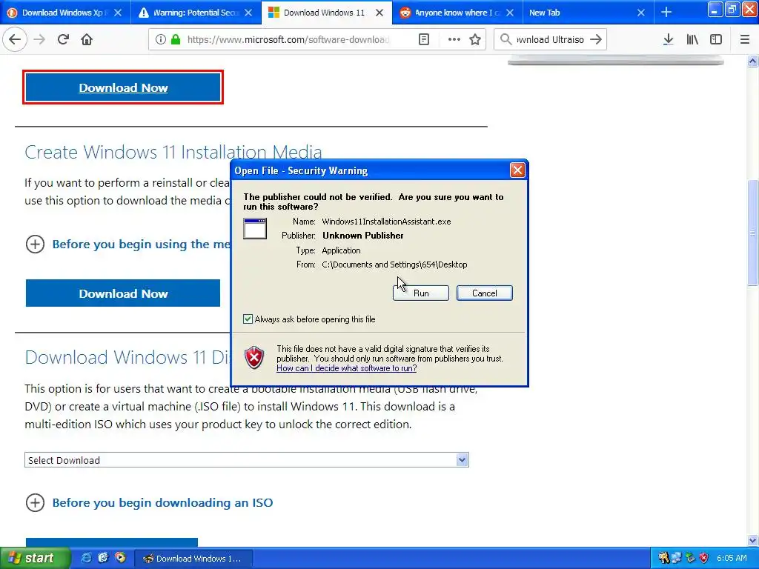Click the red security shield tray icon
Screen dimensions: 759x569
(704, 558)
